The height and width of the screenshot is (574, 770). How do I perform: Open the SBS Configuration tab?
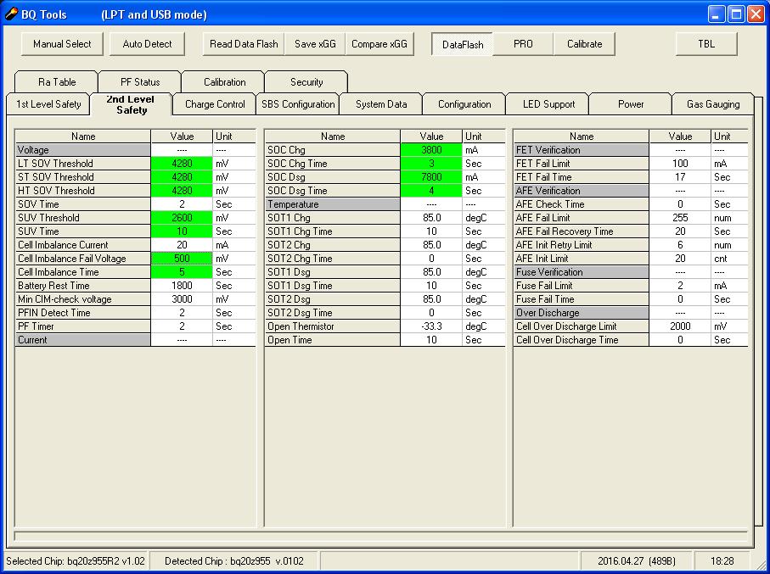(298, 104)
